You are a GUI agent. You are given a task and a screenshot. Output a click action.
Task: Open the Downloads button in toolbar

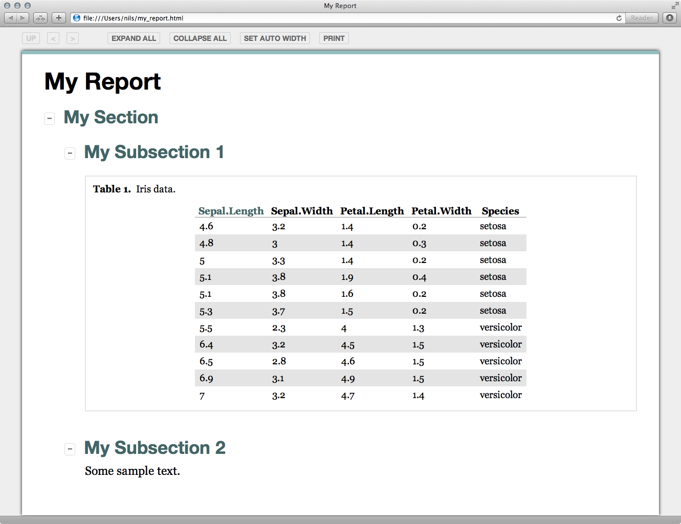pos(669,18)
